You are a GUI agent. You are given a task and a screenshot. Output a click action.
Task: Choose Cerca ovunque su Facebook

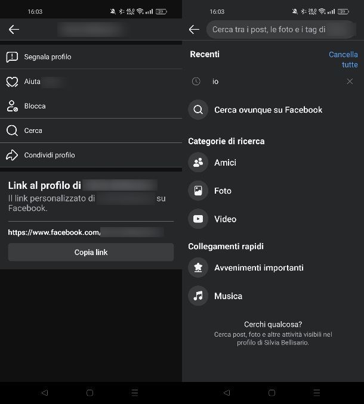(268, 110)
